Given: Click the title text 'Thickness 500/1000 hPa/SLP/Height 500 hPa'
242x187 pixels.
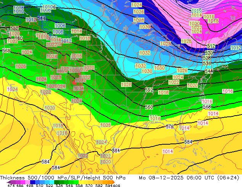Looking at the screenshot, I should coord(63,177).
